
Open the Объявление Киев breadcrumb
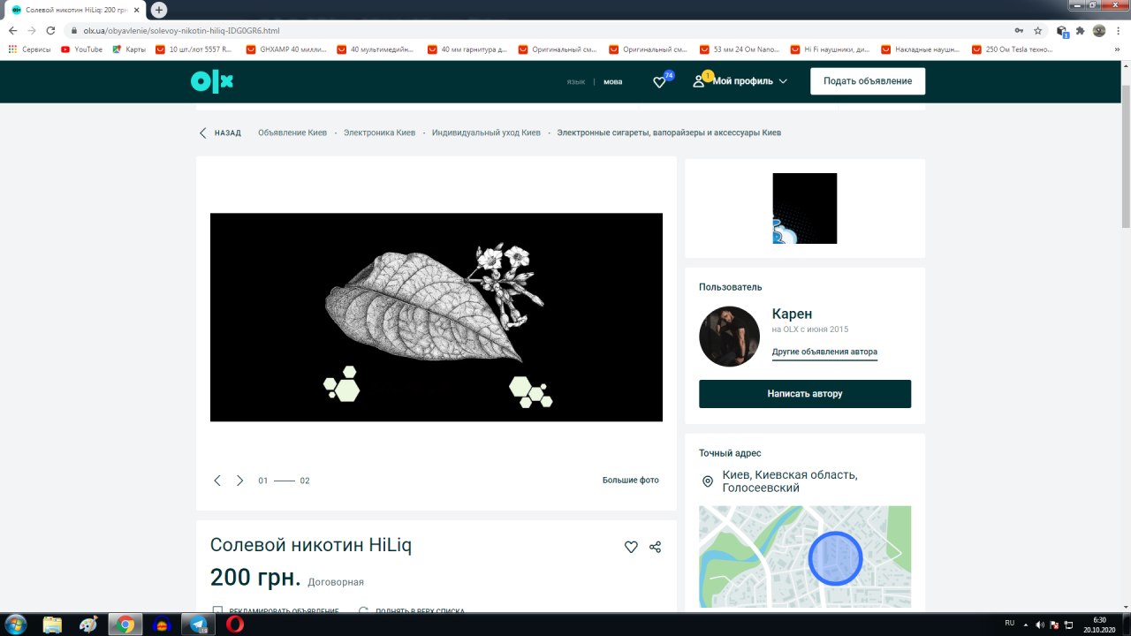pyautogui.click(x=292, y=132)
